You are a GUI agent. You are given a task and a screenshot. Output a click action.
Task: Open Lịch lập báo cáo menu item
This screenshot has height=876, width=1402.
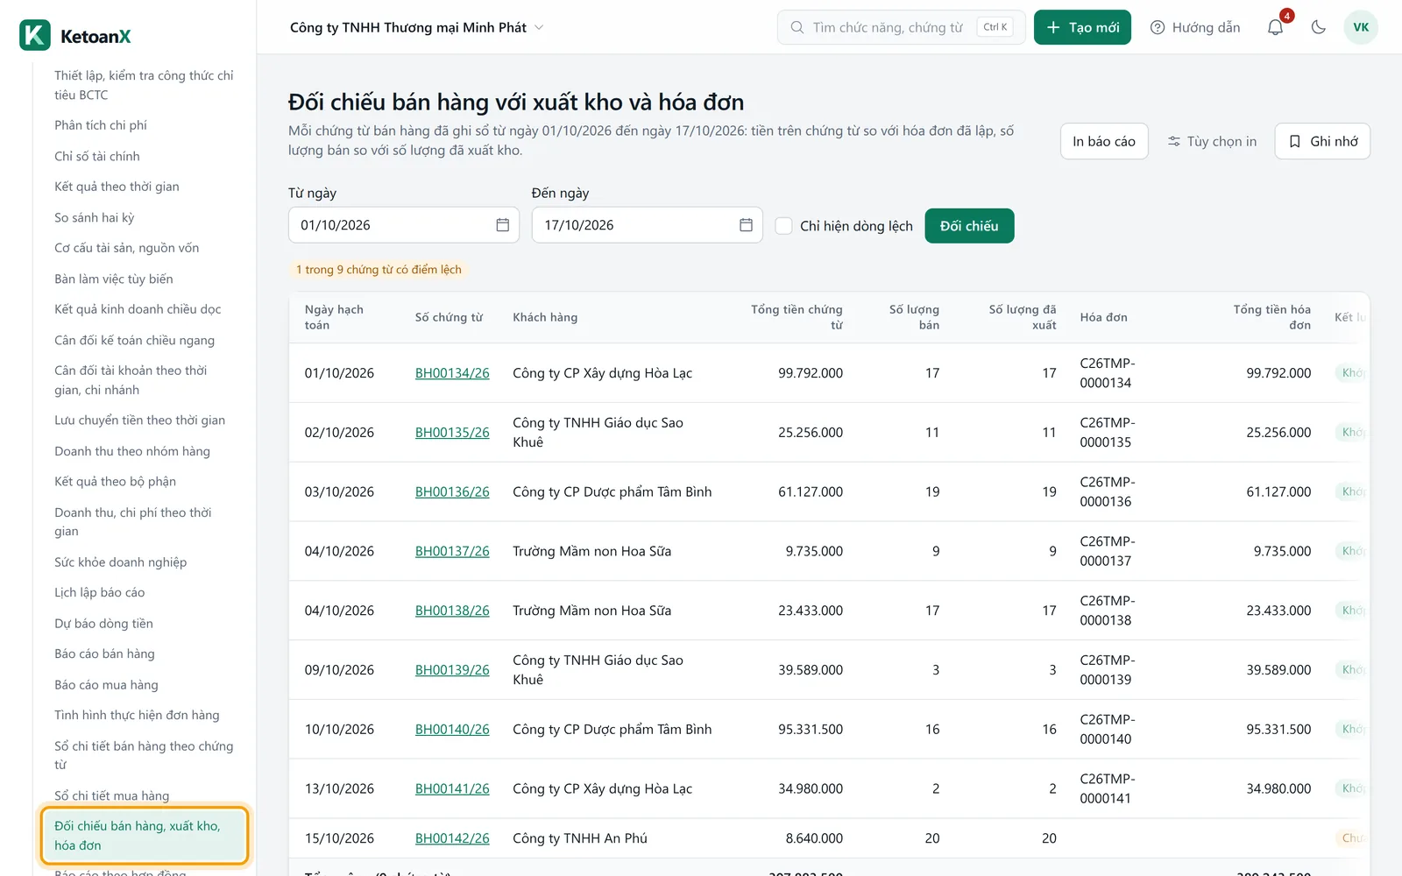pos(99,592)
